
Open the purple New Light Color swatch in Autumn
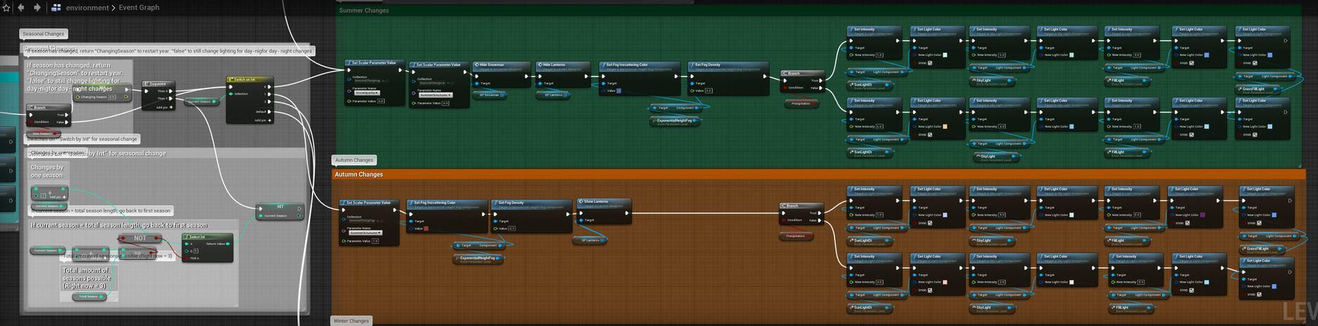click(x=1203, y=215)
